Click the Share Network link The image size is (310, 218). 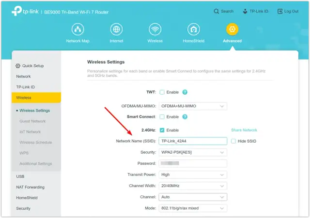click(244, 130)
